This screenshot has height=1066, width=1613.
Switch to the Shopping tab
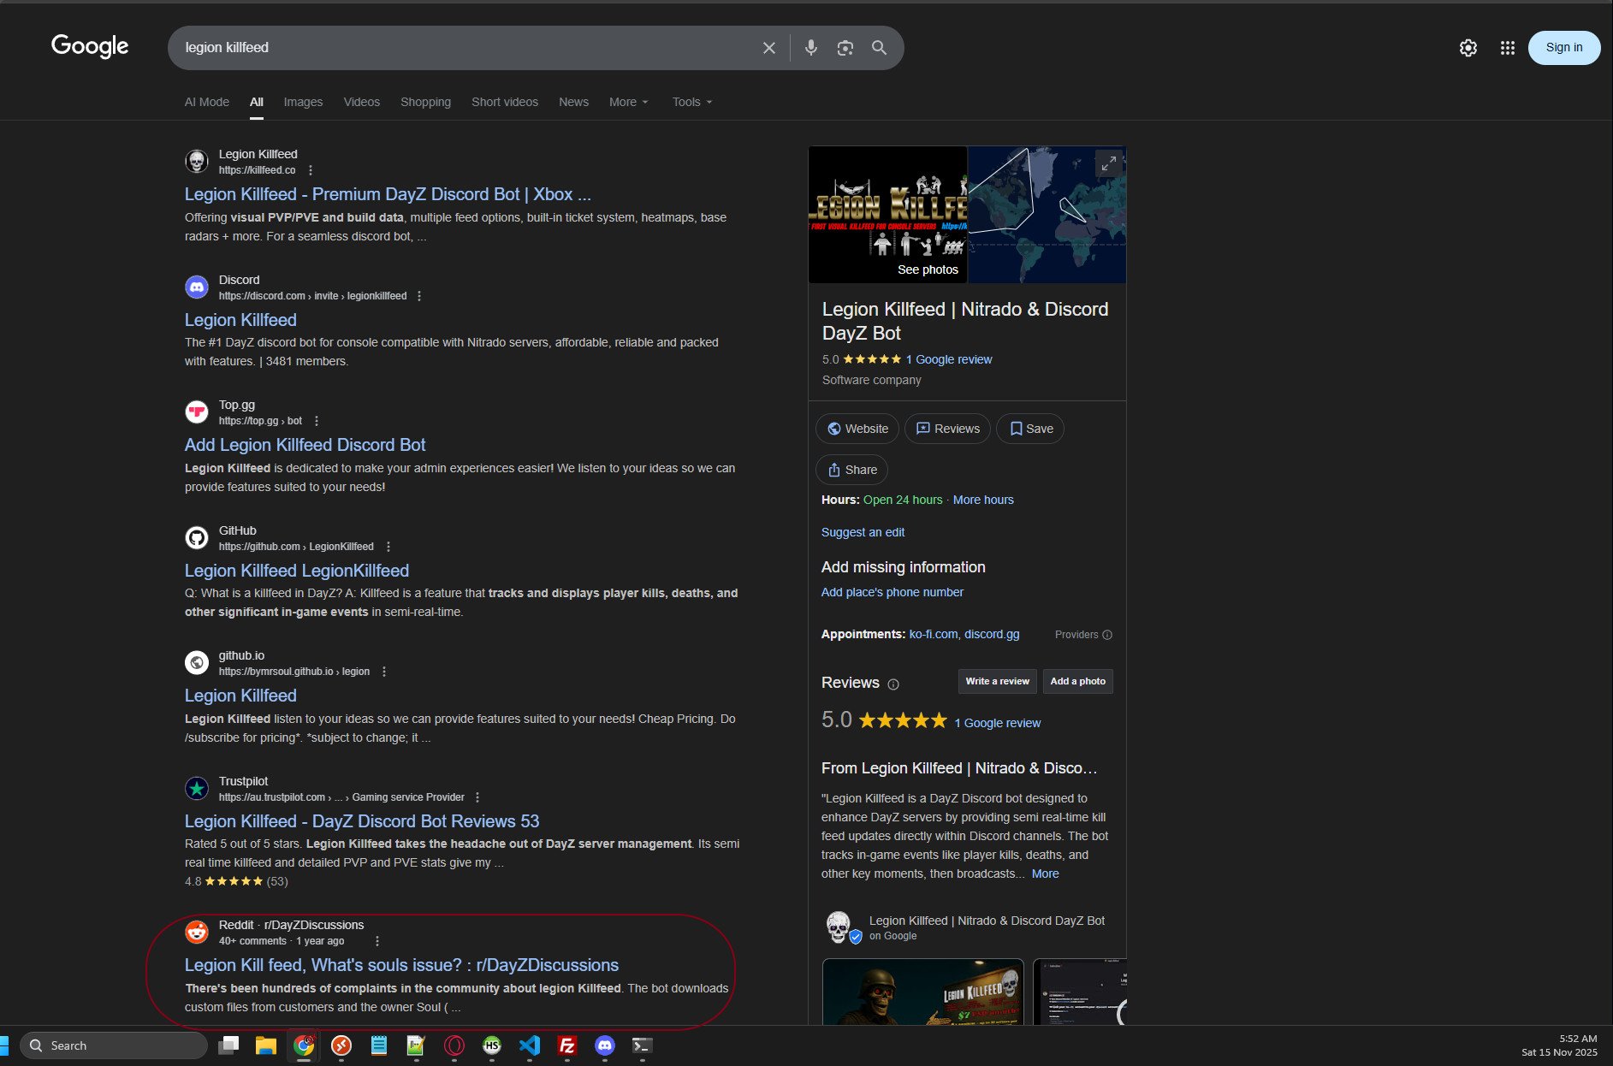[425, 102]
